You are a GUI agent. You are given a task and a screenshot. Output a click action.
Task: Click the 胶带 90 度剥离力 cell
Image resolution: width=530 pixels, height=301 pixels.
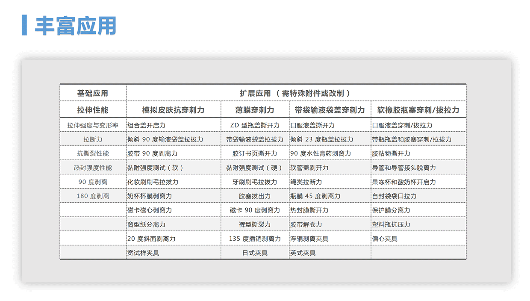tap(152, 153)
